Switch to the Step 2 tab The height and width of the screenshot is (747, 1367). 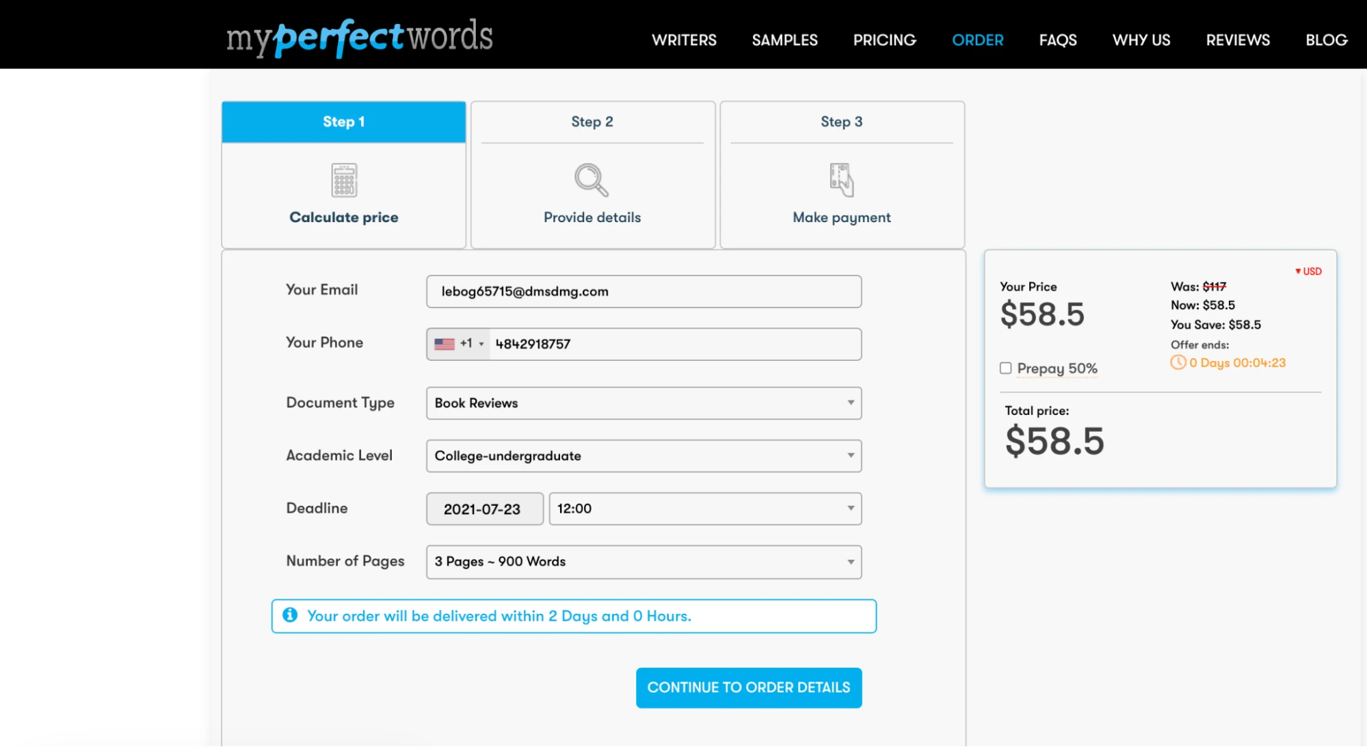(592, 122)
